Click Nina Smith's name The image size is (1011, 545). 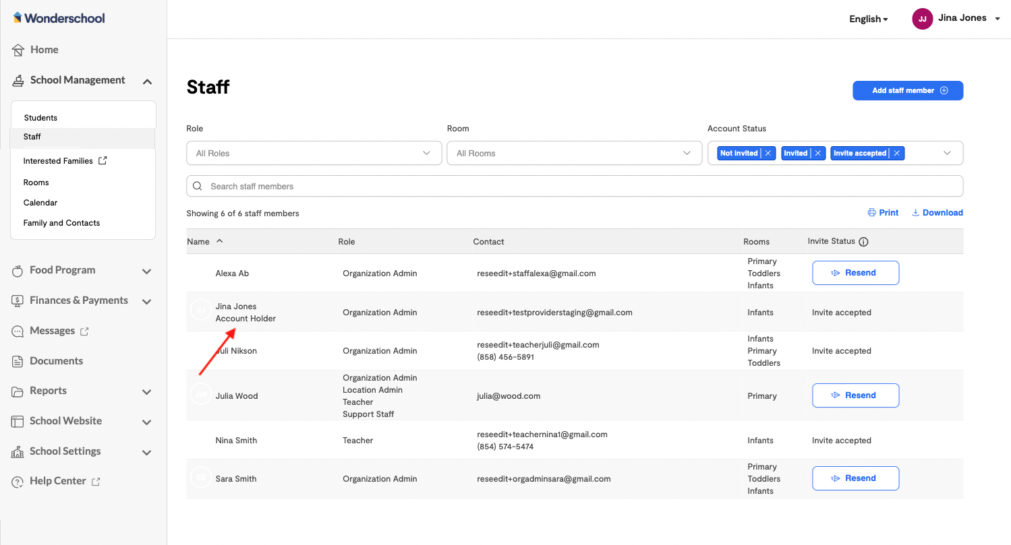point(236,441)
